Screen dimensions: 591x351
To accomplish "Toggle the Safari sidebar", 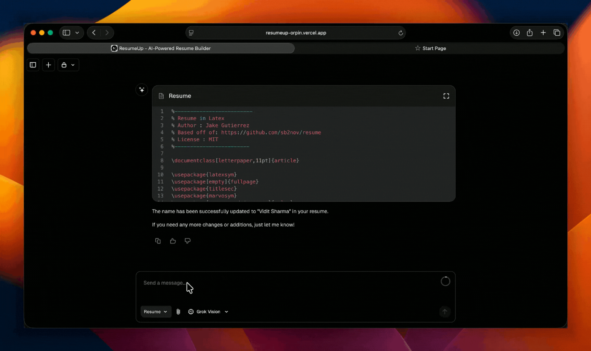I will point(67,33).
